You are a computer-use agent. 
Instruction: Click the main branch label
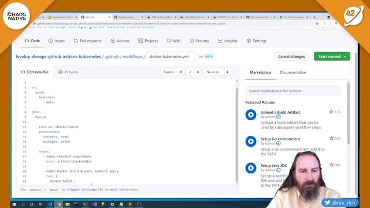[209, 57]
